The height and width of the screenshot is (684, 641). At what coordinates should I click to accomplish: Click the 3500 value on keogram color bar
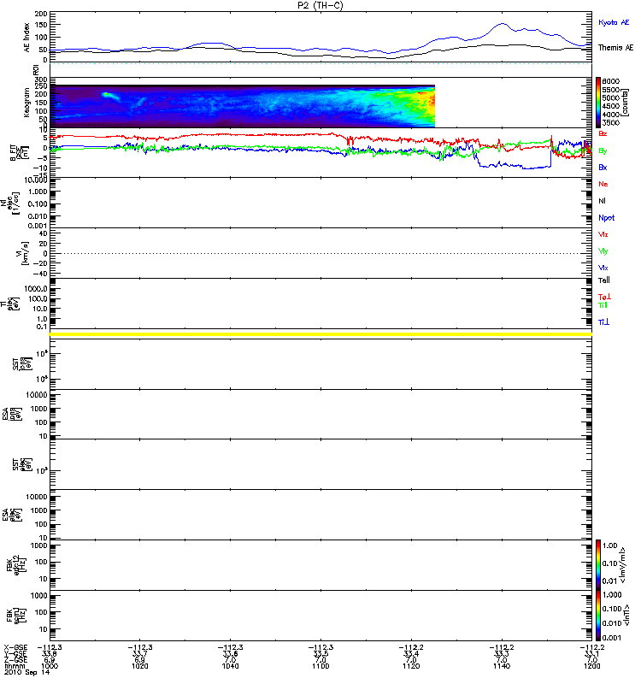pos(610,123)
